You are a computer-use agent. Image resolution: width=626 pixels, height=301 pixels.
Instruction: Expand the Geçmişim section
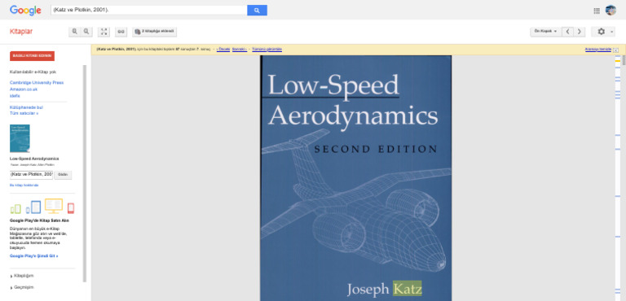[x=24, y=287]
